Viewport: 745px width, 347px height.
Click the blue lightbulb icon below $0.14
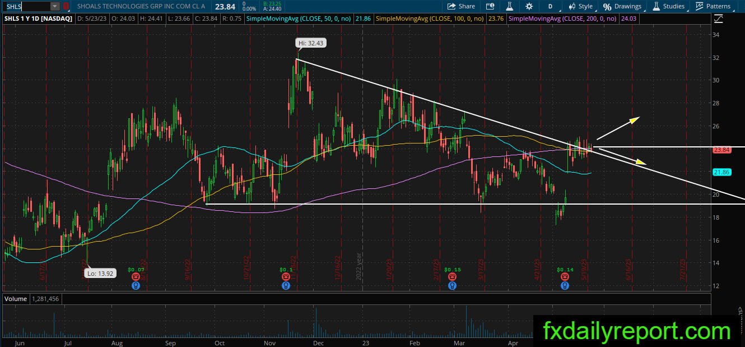(x=565, y=285)
